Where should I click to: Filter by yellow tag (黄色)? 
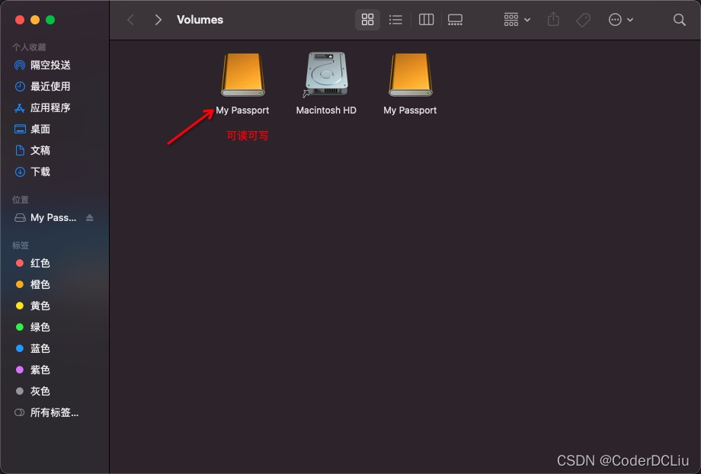click(x=33, y=306)
